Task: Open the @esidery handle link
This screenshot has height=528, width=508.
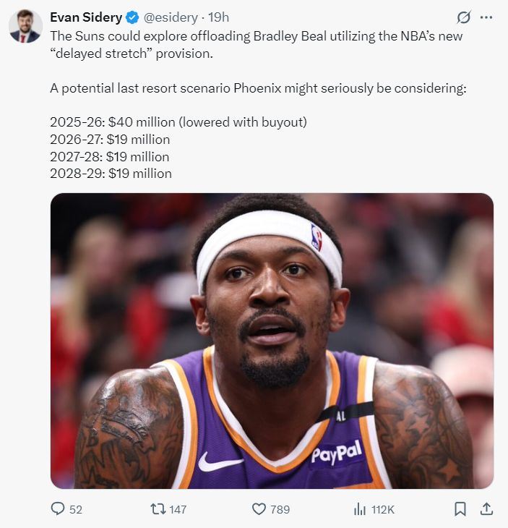Action: (x=171, y=17)
